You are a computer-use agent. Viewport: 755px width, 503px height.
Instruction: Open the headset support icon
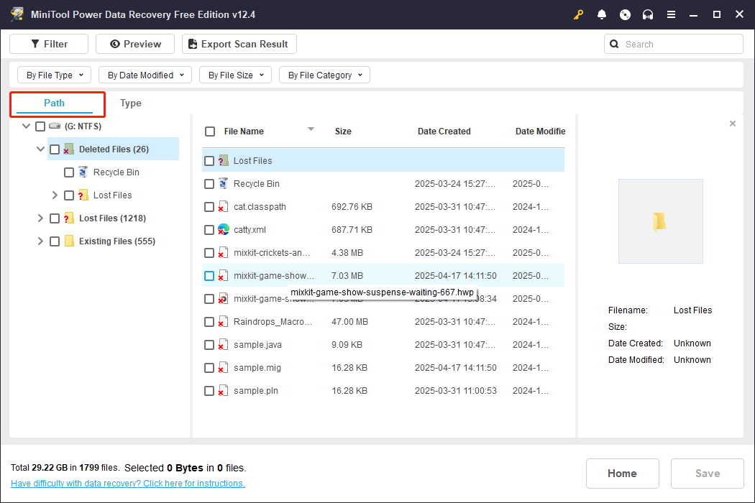(x=648, y=14)
